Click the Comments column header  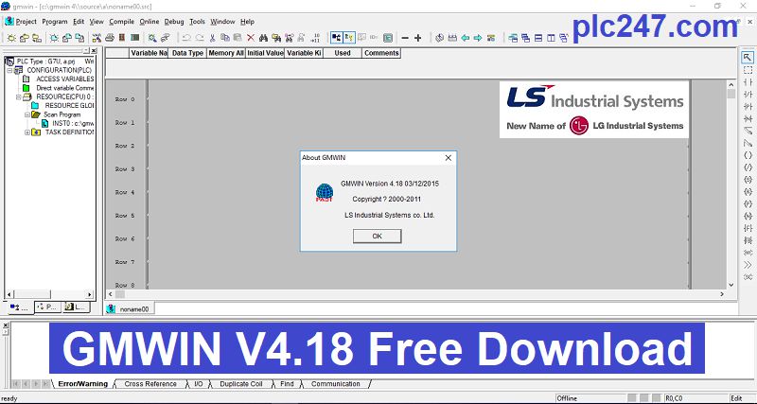tap(381, 53)
